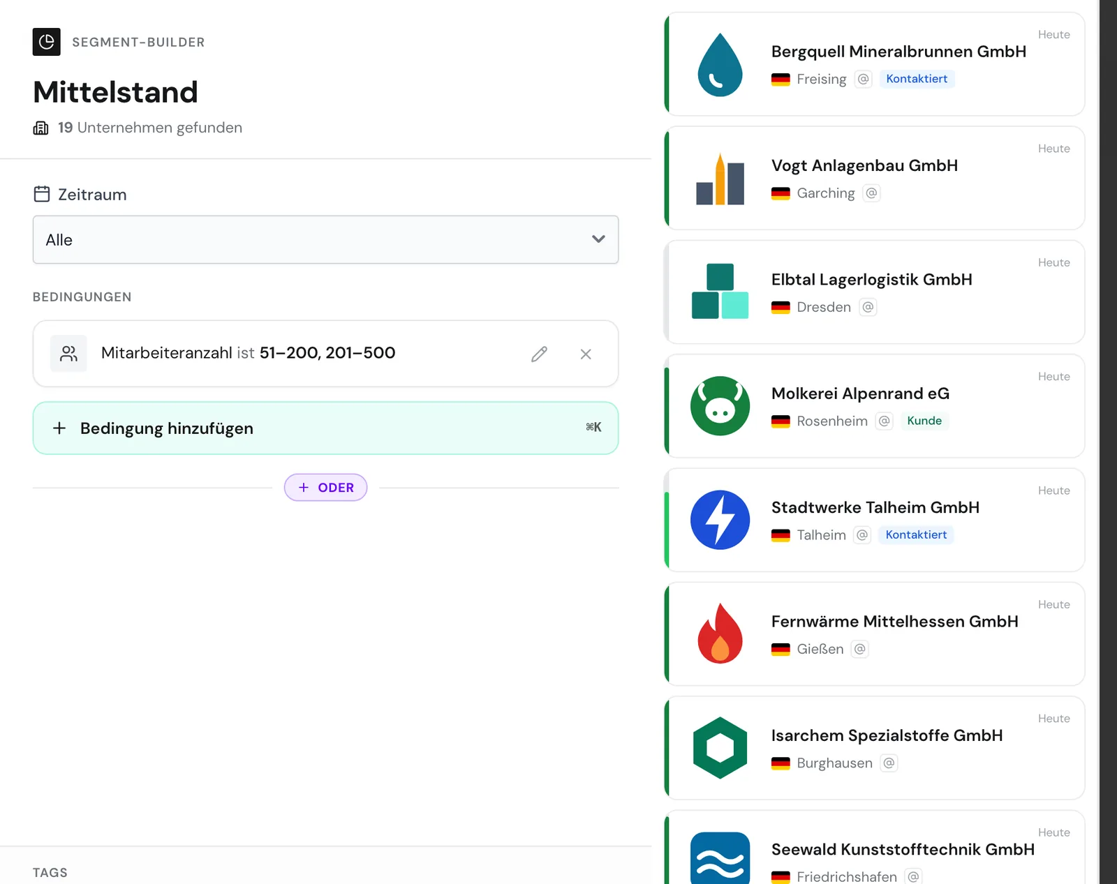The width and height of the screenshot is (1117, 884).
Task: Select company name Isarchem Spezialstoffe GmbH
Action: click(887, 735)
